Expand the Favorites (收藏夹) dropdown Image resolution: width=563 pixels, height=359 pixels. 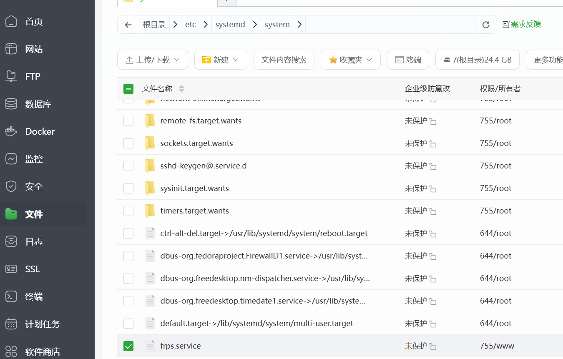coord(350,60)
